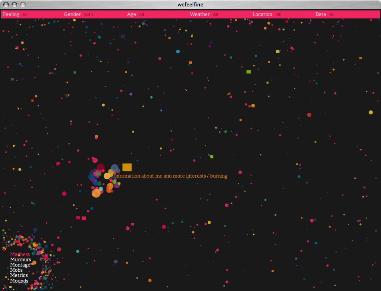The height and width of the screenshot is (291, 381).
Task: Go to the Metrics movement
Action: pos(19,275)
